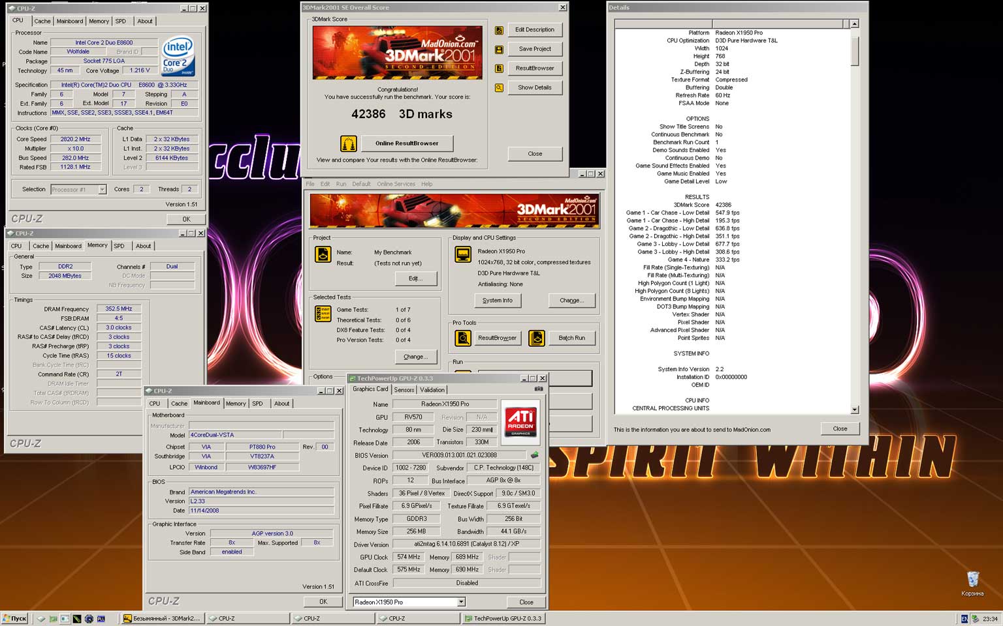Screen dimensions: 1003x626
Task: Click the icon left of Online ResultBrowser
Action: pyautogui.click(x=349, y=143)
